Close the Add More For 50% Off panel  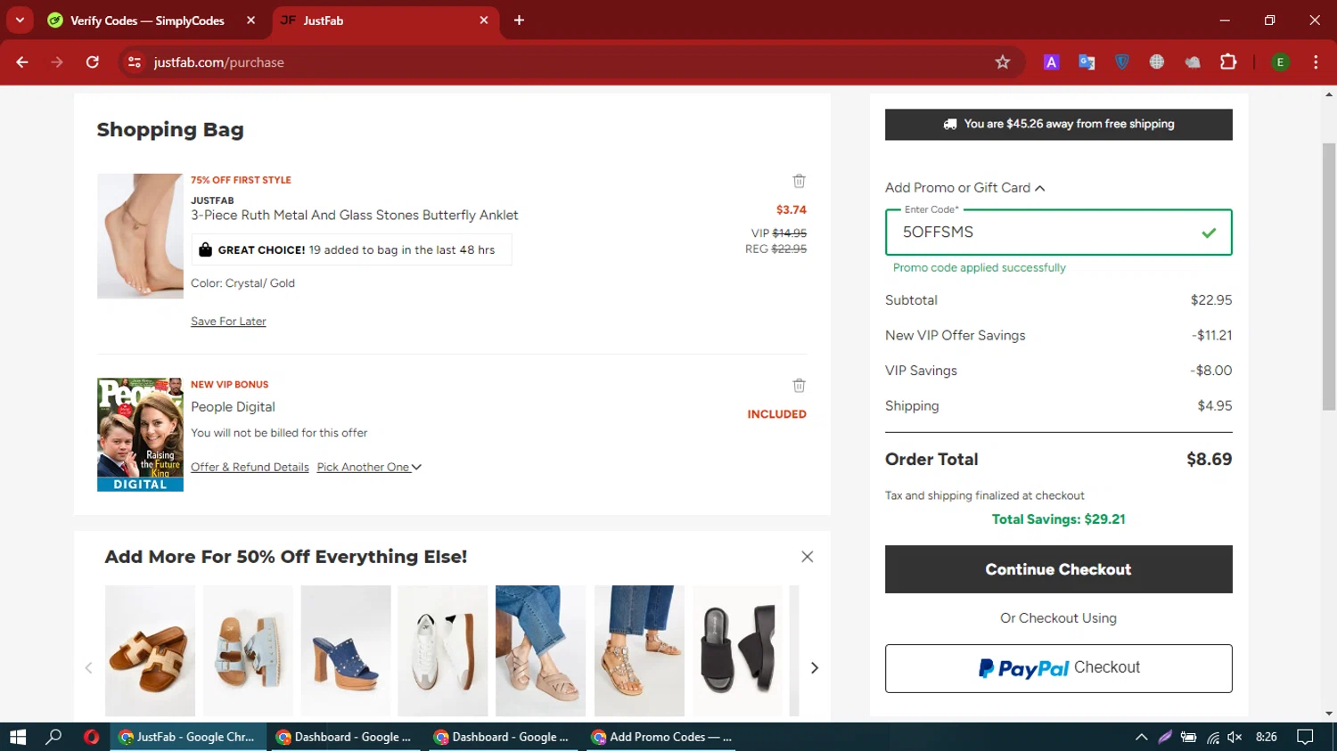(x=807, y=557)
